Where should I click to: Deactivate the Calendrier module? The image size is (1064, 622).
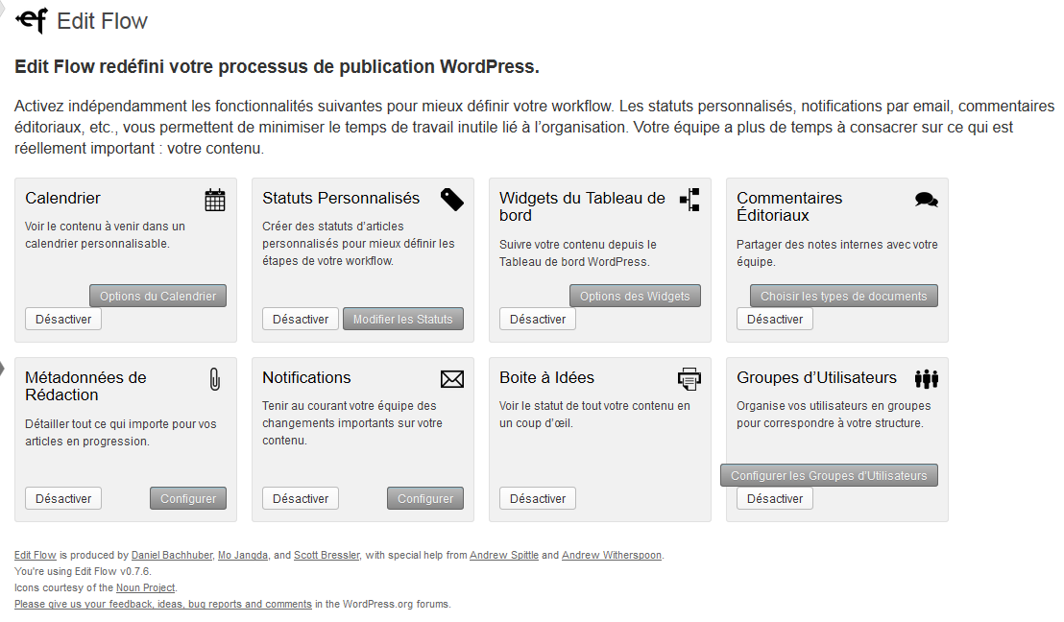(63, 319)
